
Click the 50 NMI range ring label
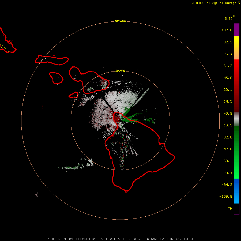120,71
